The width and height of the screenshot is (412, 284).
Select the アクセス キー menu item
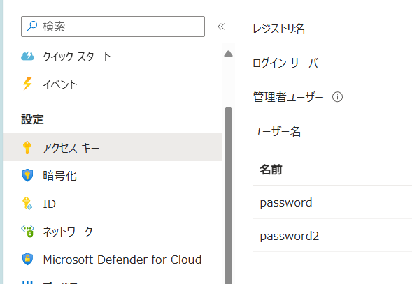[113, 147]
